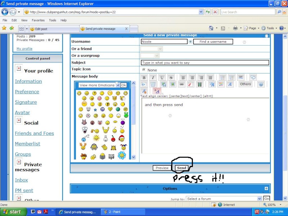288x216 pixels.
Task: Go to the Memberlist link
Action: 28,144
